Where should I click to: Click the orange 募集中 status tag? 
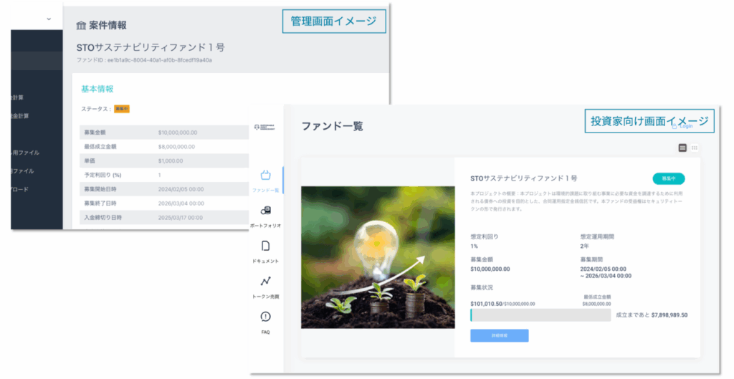122,109
